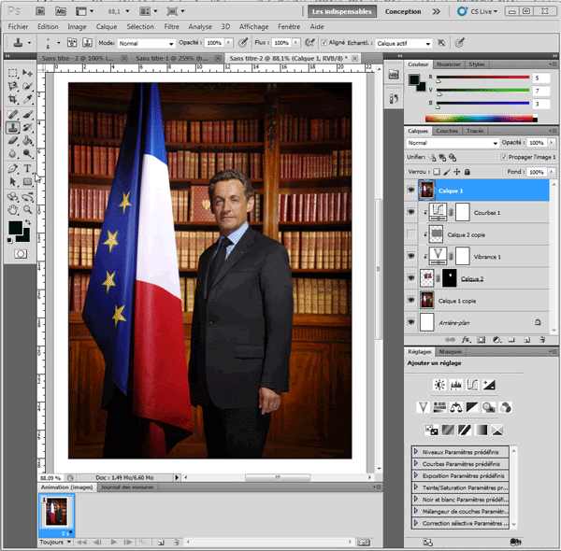
Task: Delete layer using trash icon in Calques
Action: coord(542,340)
